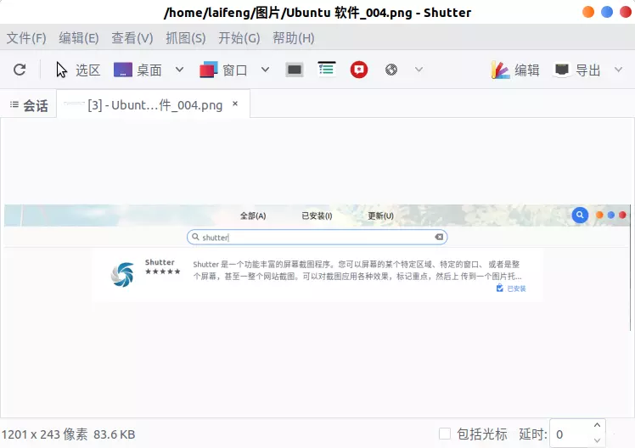Open the 编辑 editor from toolbar
This screenshot has width=635, height=448.
tap(515, 70)
